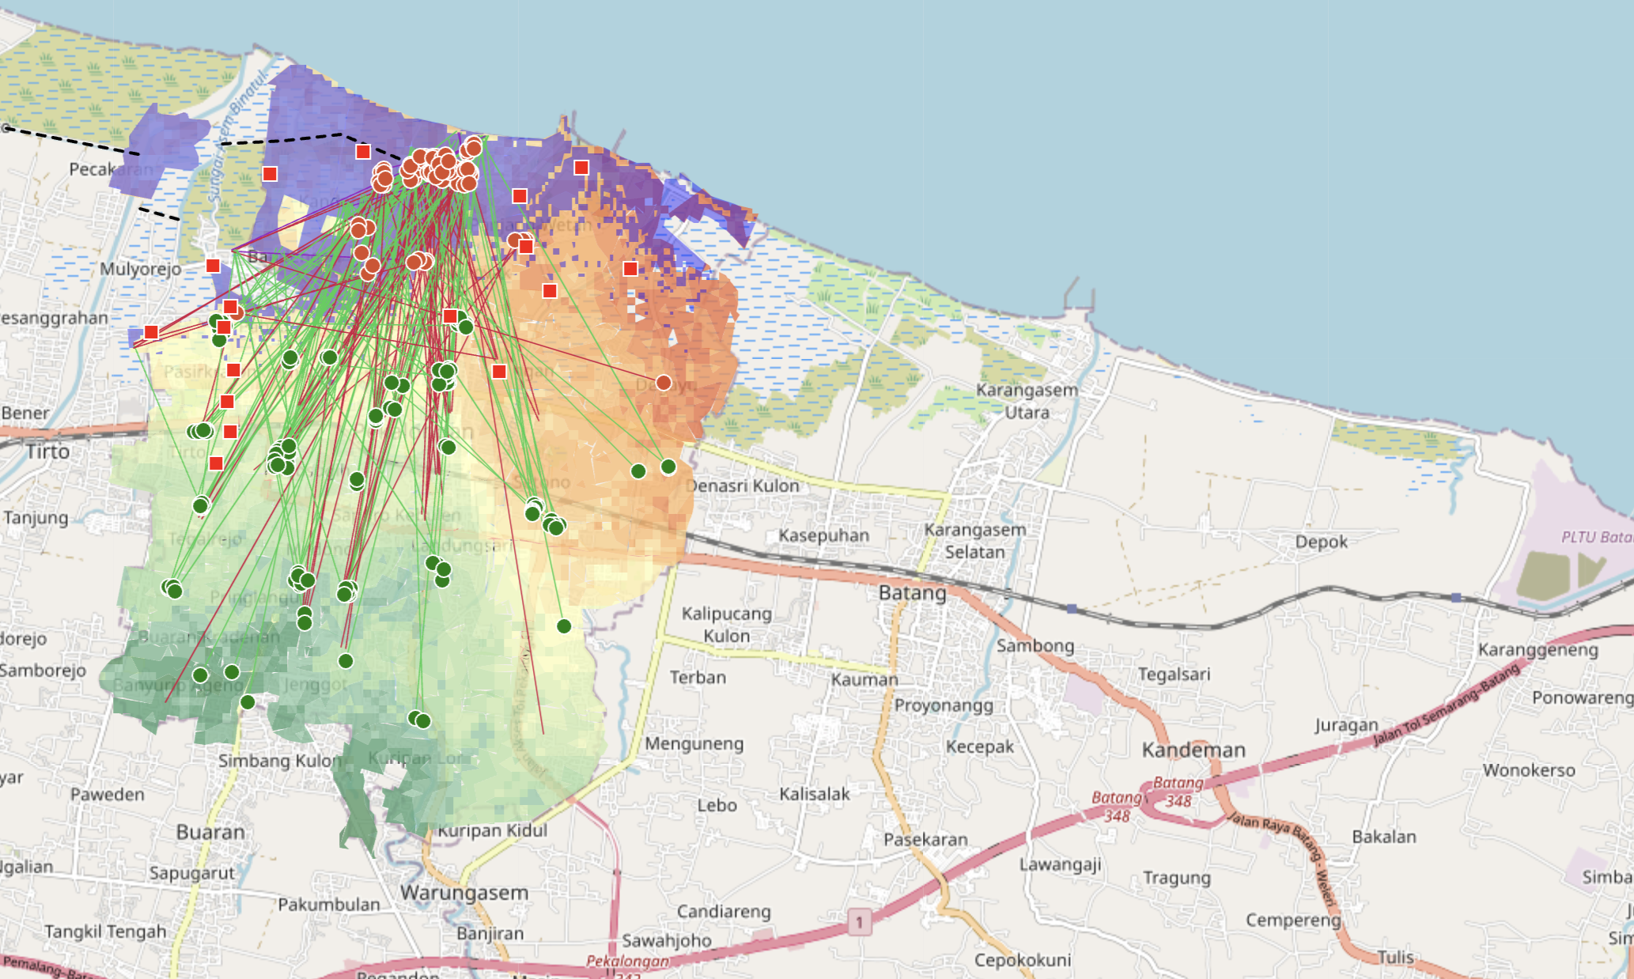Click the Mulyorejo village label
Image resolution: width=1634 pixels, height=979 pixels.
pyautogui.click(x=141, y=269)
